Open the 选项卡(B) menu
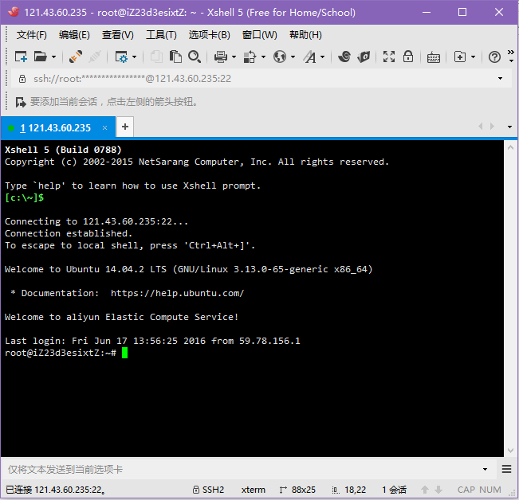The width and height of the screenshot is (519, 500). (x=209, y=35)
